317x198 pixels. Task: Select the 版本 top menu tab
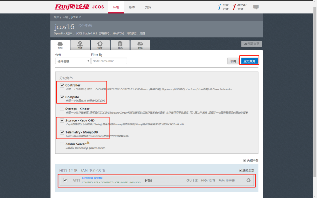[132, 7]
